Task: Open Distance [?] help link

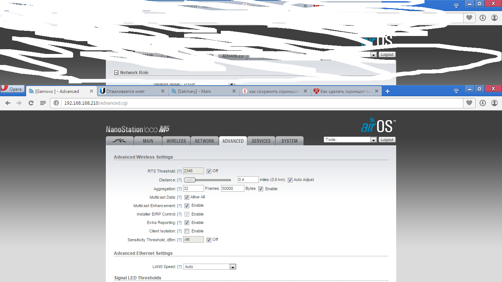Action: tap(179, 180)
